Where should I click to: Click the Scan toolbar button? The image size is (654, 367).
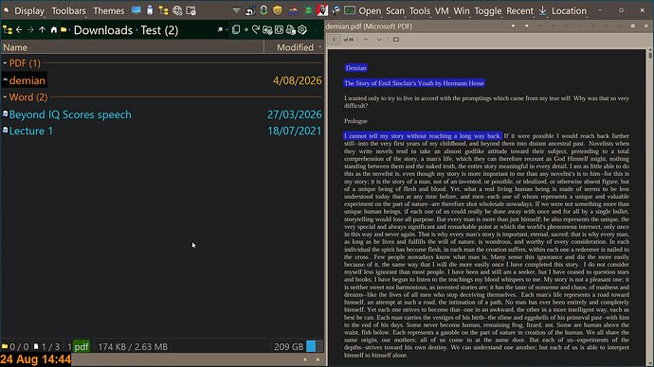[394, 10]
